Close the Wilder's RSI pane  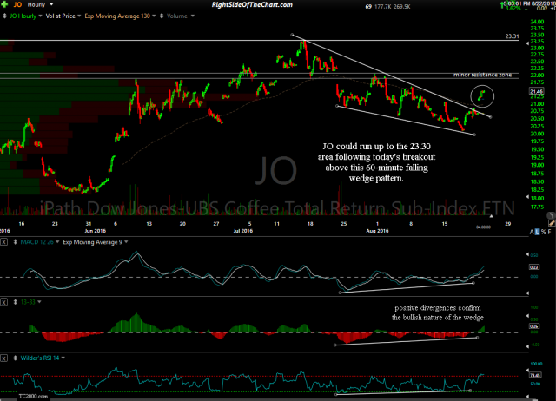[x=3, y=358]
